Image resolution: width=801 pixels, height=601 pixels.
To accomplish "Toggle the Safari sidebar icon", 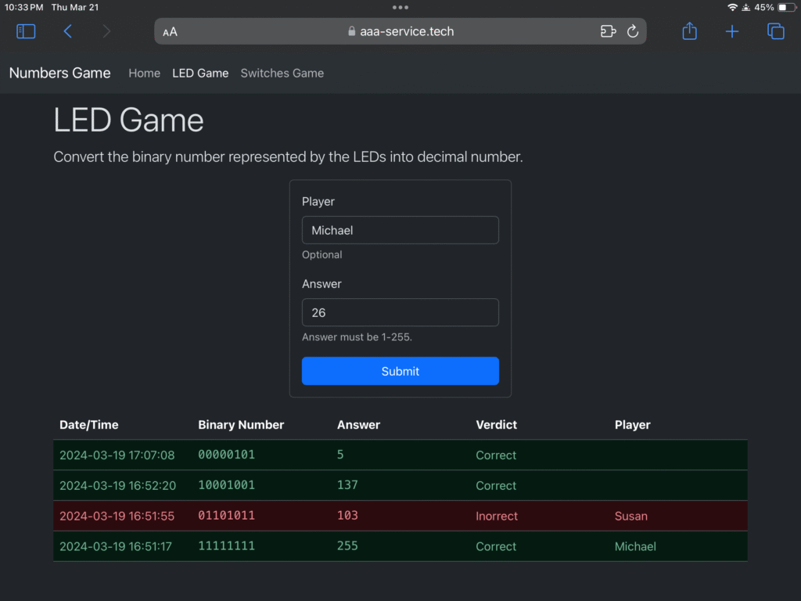I will (26, 31).
